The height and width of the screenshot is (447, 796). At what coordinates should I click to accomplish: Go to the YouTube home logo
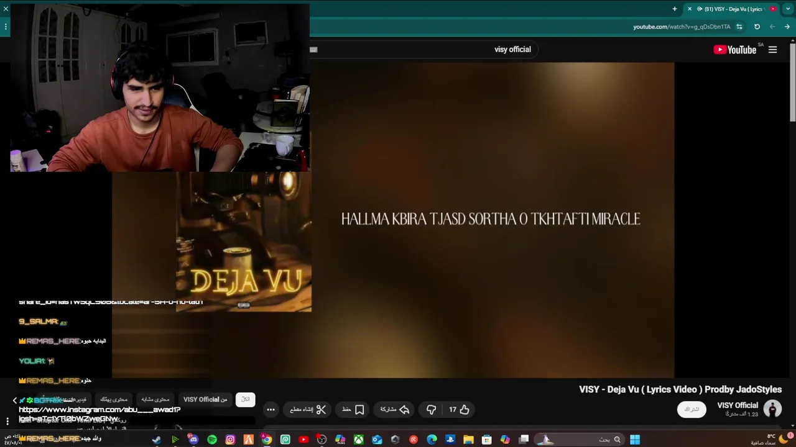[x=735, y=50]
